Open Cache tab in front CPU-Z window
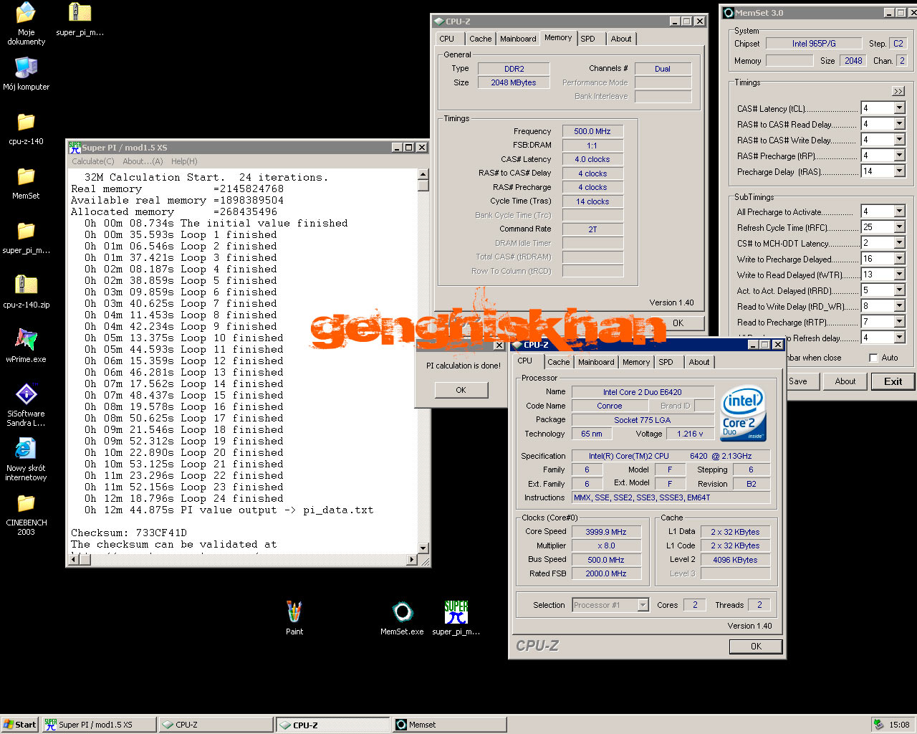Screen dimensions: 917x734 coord(558,362)
